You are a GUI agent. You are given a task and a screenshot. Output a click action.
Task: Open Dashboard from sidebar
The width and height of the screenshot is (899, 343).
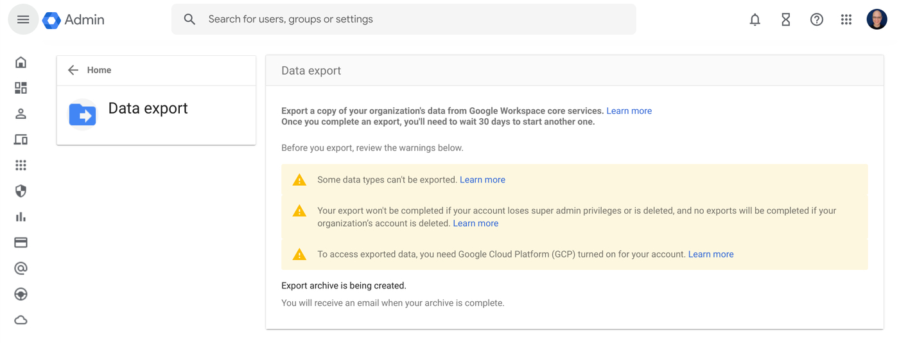(x=21, y=88)
